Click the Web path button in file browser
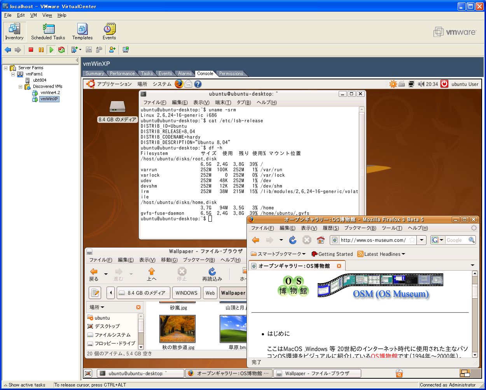The image size is (486, 390). click(x=210, y=293)
